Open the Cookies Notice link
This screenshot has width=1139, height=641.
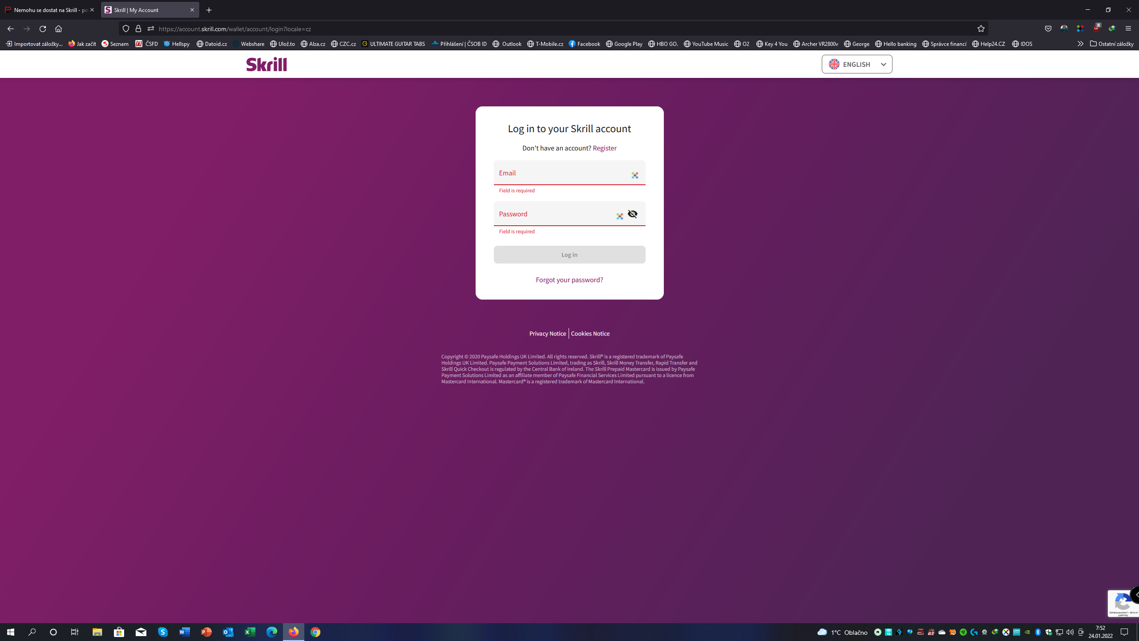[x=590, y=333]
